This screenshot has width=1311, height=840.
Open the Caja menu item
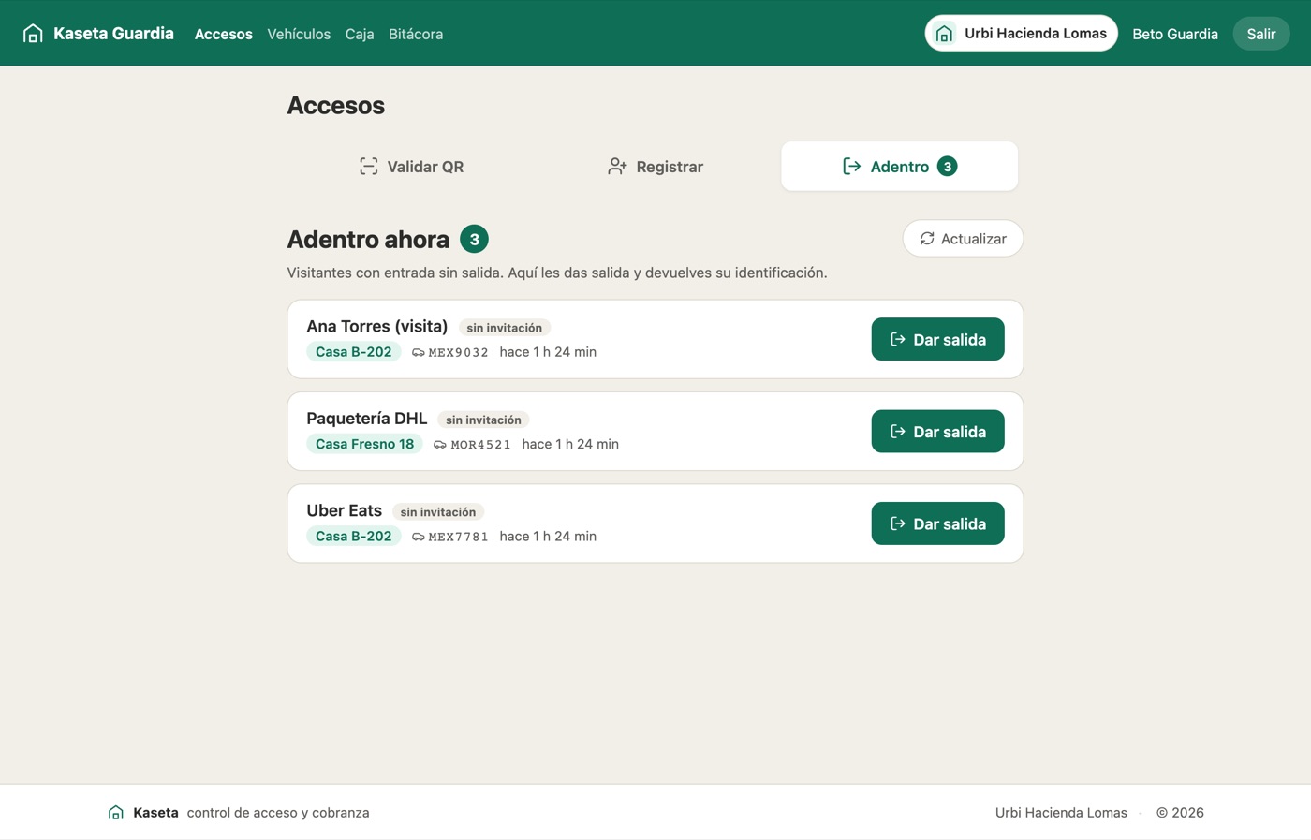360,34
